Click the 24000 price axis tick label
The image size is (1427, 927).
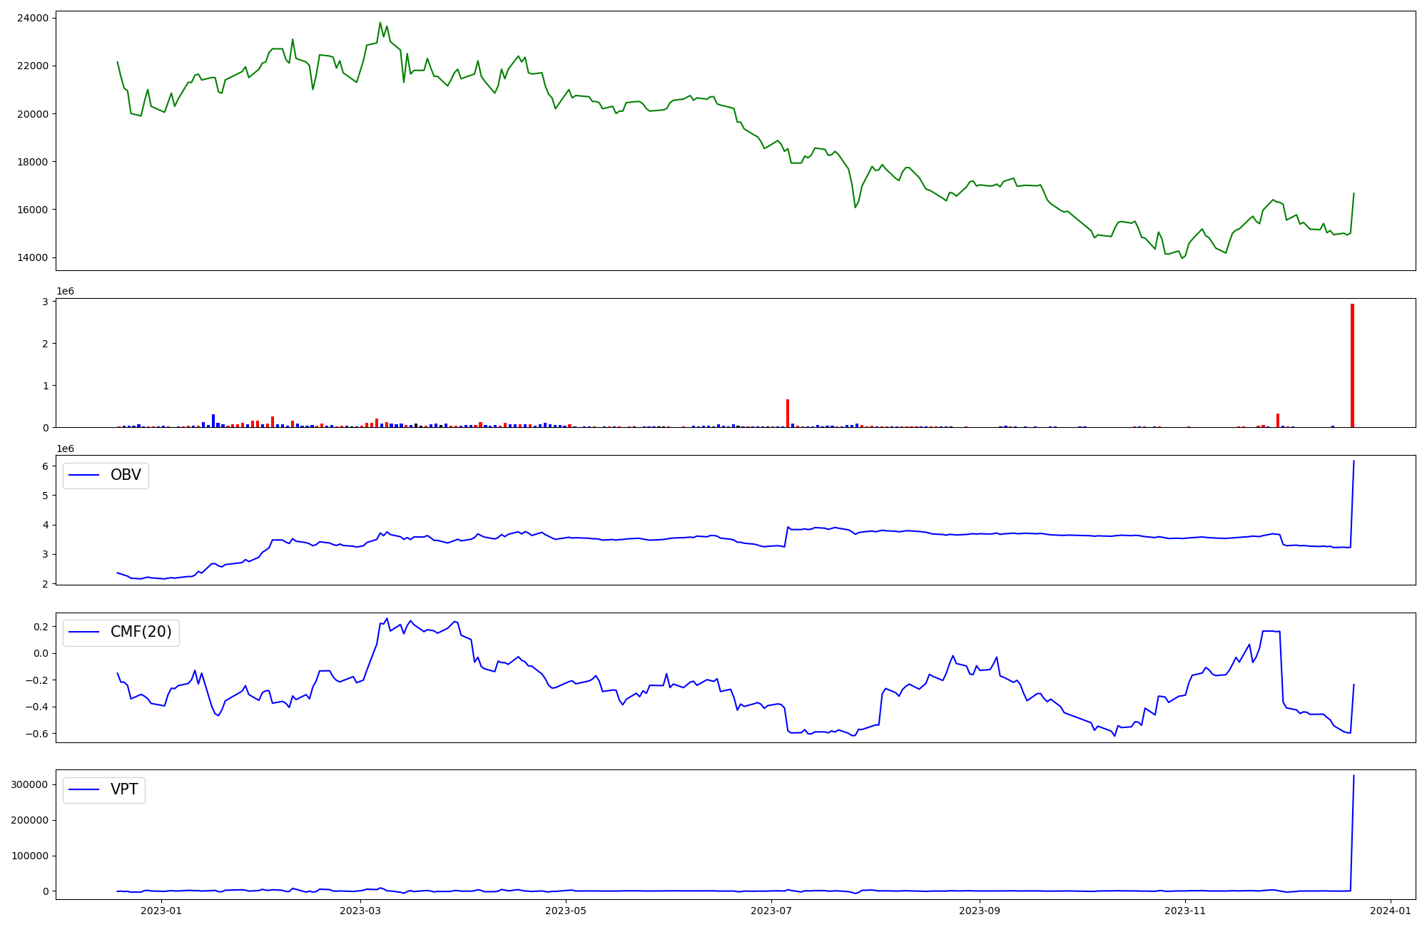tap(31, 18)
